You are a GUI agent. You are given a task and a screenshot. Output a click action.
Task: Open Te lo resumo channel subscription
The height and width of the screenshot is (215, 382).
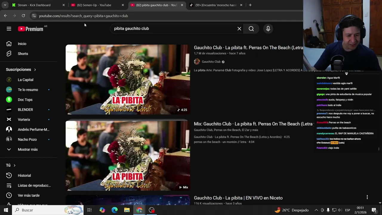pos(28,90)
